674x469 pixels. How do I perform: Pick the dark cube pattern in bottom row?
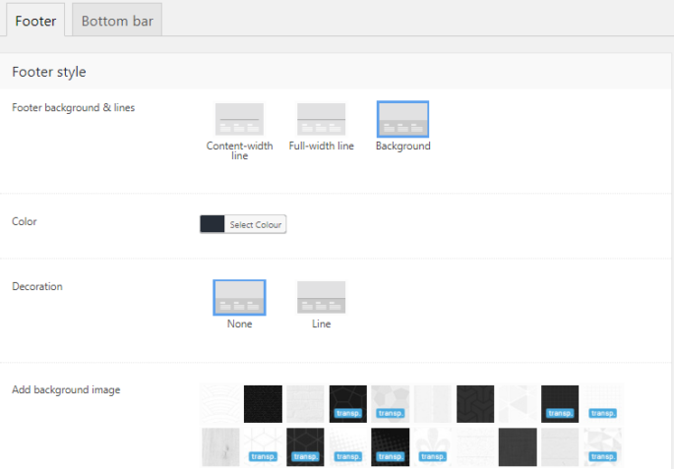[x=305, y=446]
